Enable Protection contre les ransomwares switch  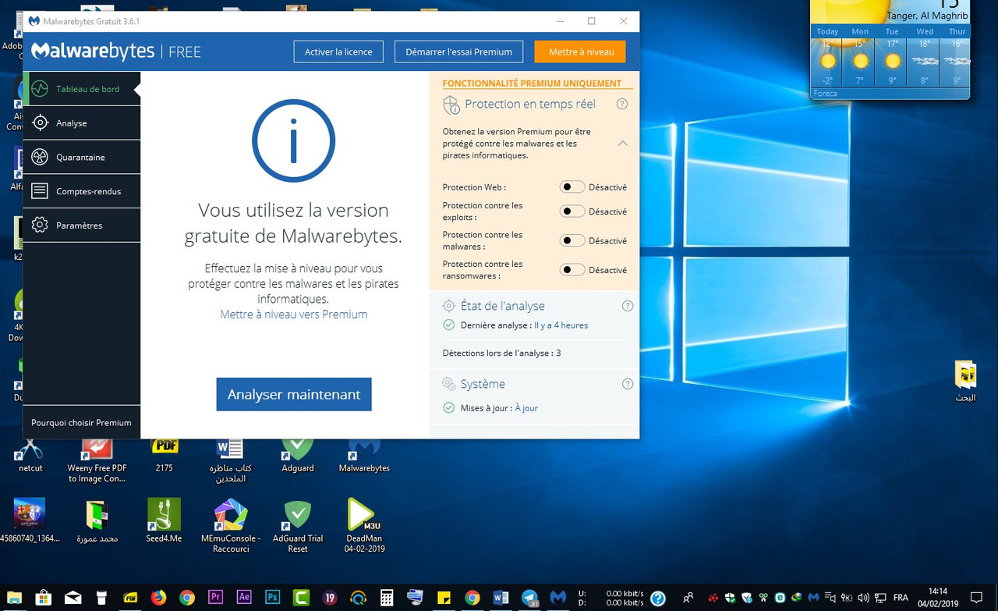(572, 270)
